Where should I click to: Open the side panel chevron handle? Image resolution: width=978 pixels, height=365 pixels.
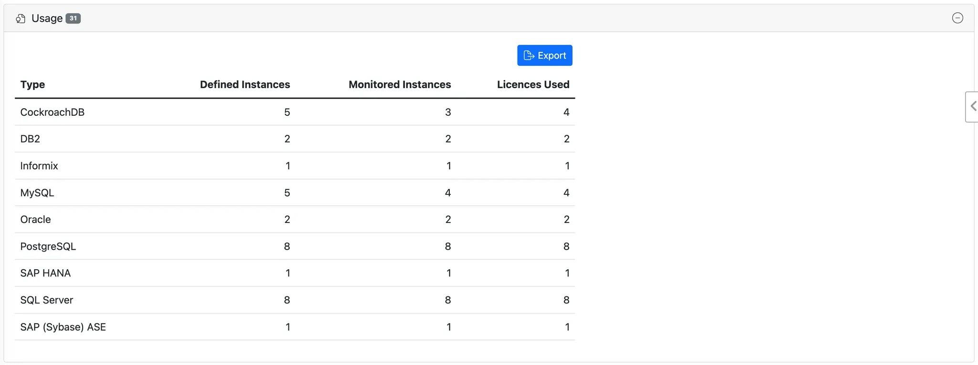click(973, 107)
